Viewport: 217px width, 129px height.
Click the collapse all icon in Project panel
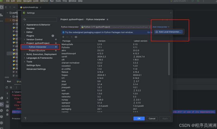pyautogui.click(x=6, y=7)
